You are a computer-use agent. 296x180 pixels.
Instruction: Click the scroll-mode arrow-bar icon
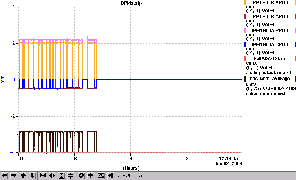(111, 176)
